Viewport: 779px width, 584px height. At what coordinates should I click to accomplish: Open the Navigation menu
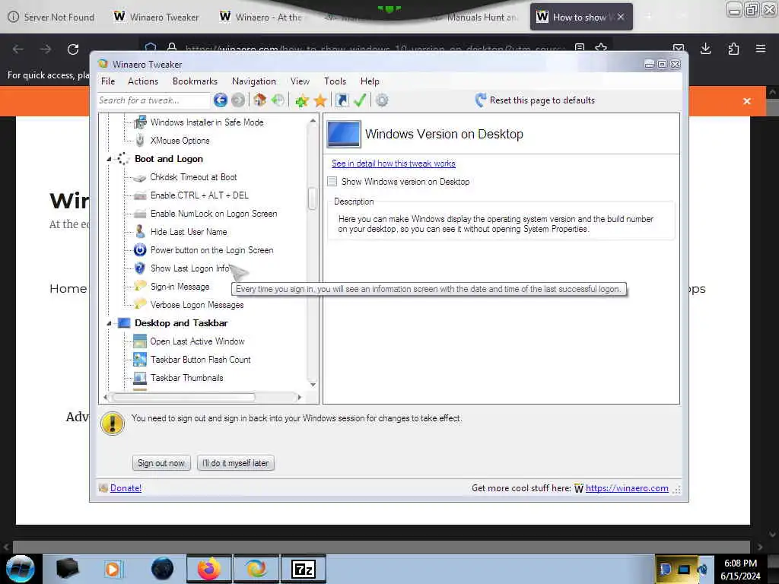(254, 81)
